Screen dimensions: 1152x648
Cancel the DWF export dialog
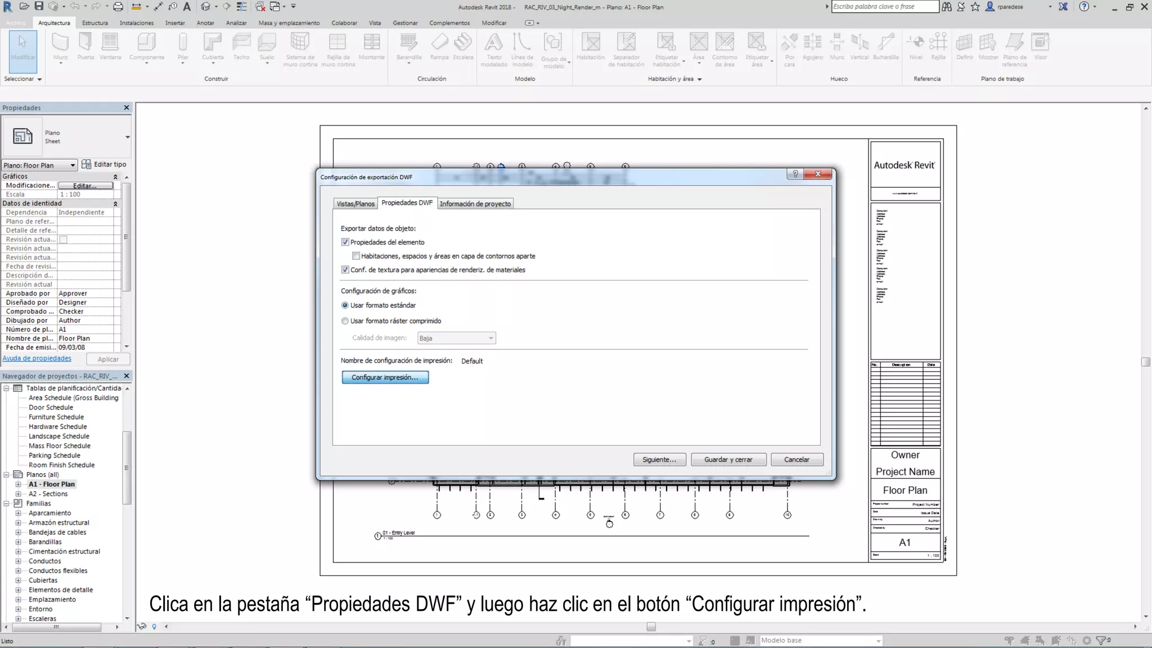(797, 460)
